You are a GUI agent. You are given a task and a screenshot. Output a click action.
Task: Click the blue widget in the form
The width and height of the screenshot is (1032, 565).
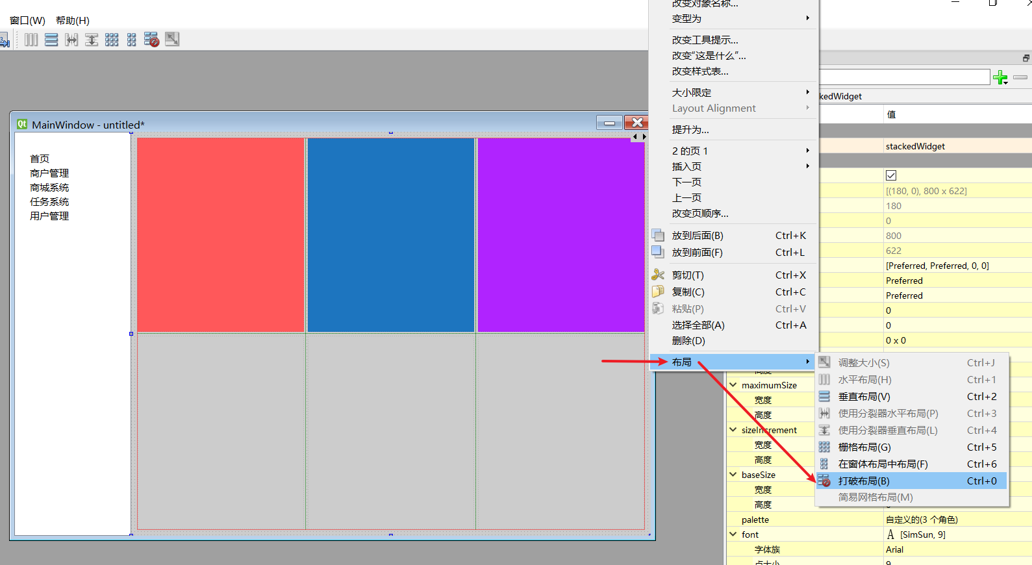coord(391,235)
